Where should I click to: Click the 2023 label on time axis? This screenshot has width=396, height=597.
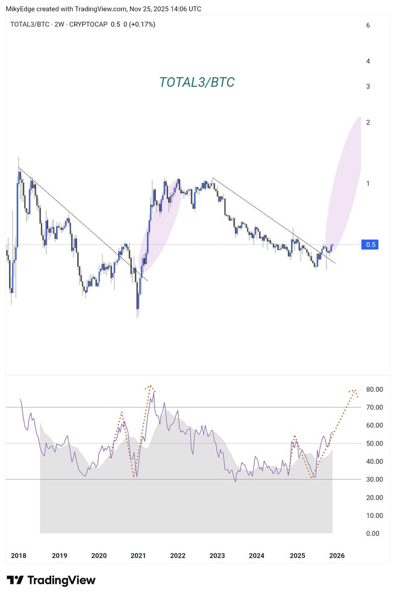[217, 555]
